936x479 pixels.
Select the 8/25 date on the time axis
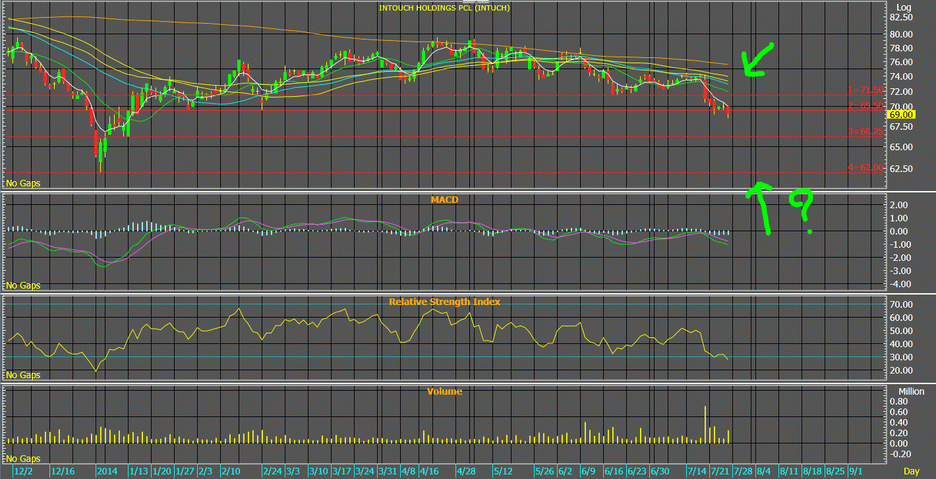click(x=835, y=471)
